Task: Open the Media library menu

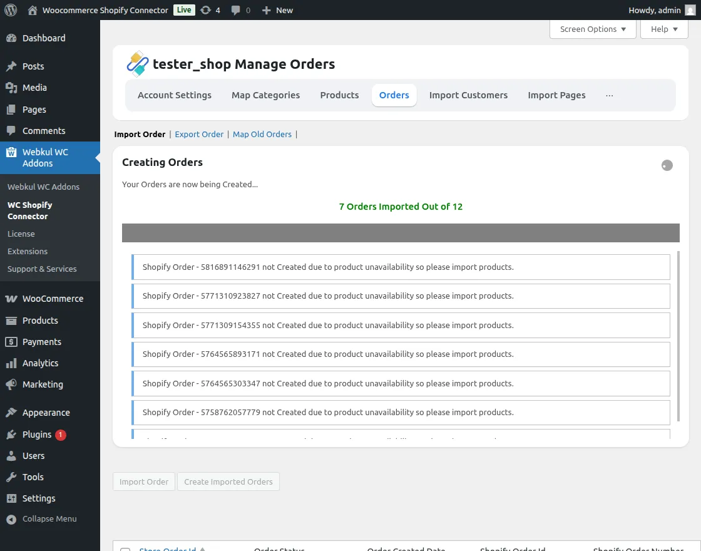Action: point(34,88)
